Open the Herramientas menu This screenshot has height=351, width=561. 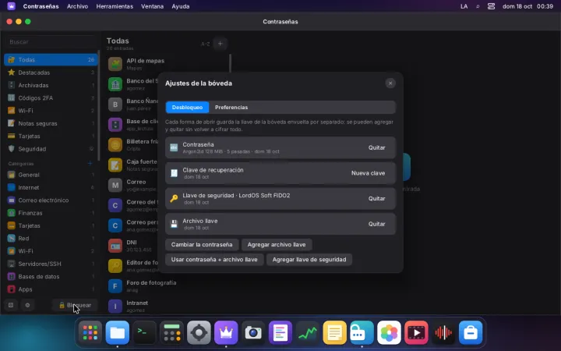coord(115,6)
